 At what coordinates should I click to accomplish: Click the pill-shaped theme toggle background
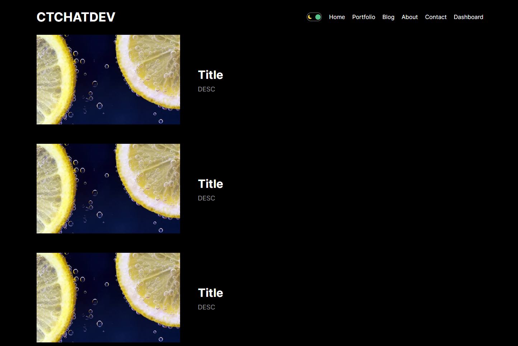point(314,16)
